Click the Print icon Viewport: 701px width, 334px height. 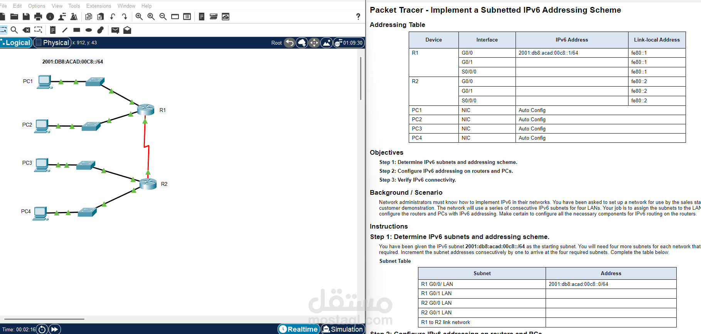point(38,17)
